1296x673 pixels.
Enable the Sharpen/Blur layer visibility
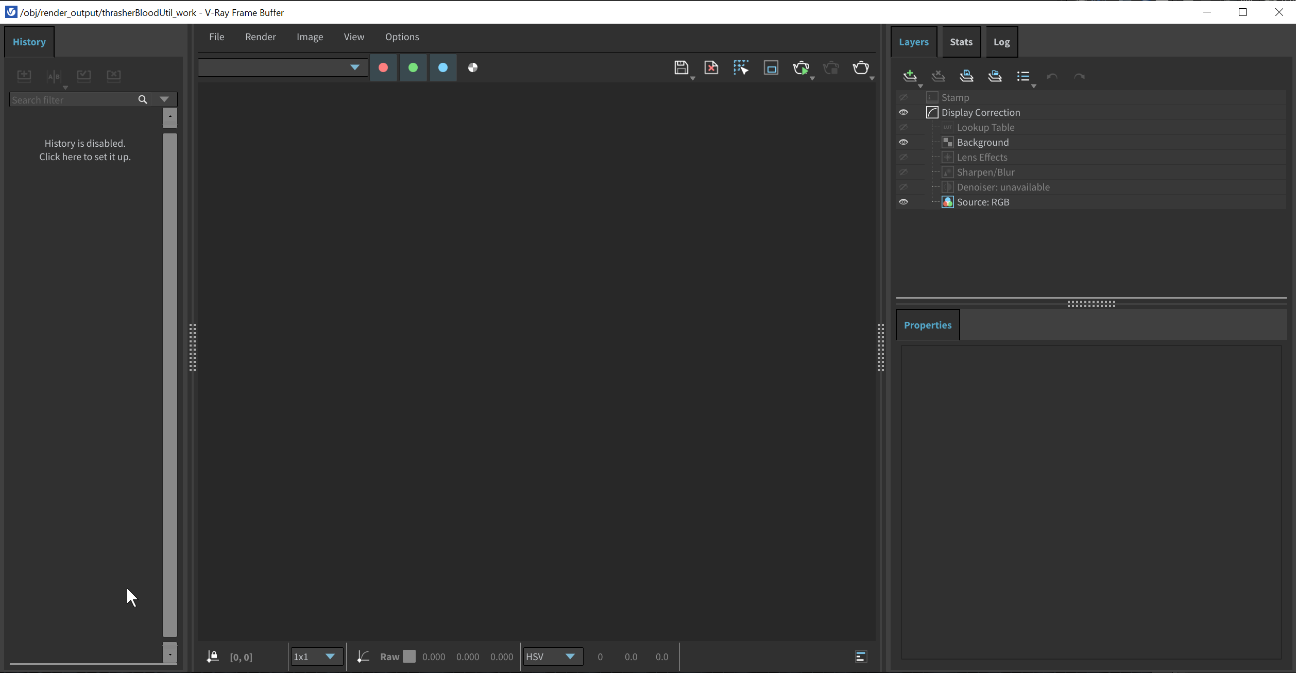point(903,172)
